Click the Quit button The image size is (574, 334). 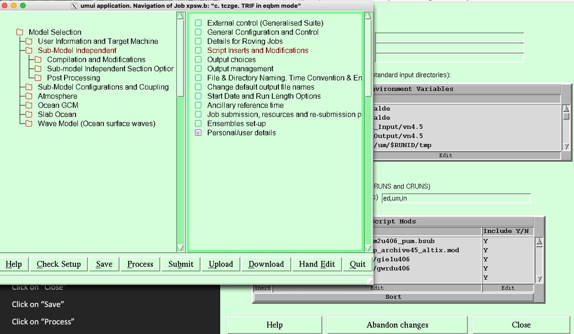(357, 264)
